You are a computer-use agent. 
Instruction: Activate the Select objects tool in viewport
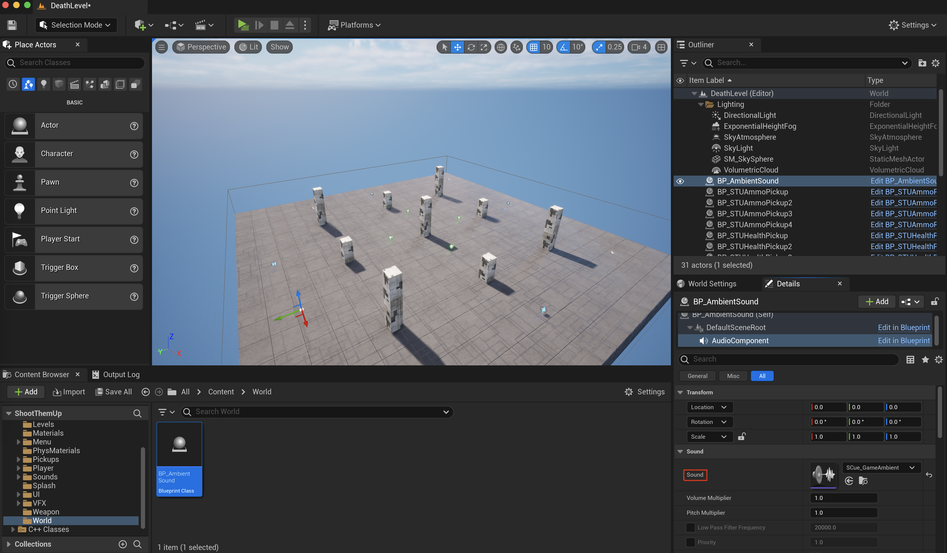pos(444,47)
